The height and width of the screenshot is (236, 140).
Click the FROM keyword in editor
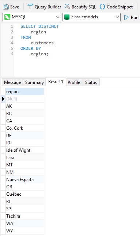[x=26, y=37]
